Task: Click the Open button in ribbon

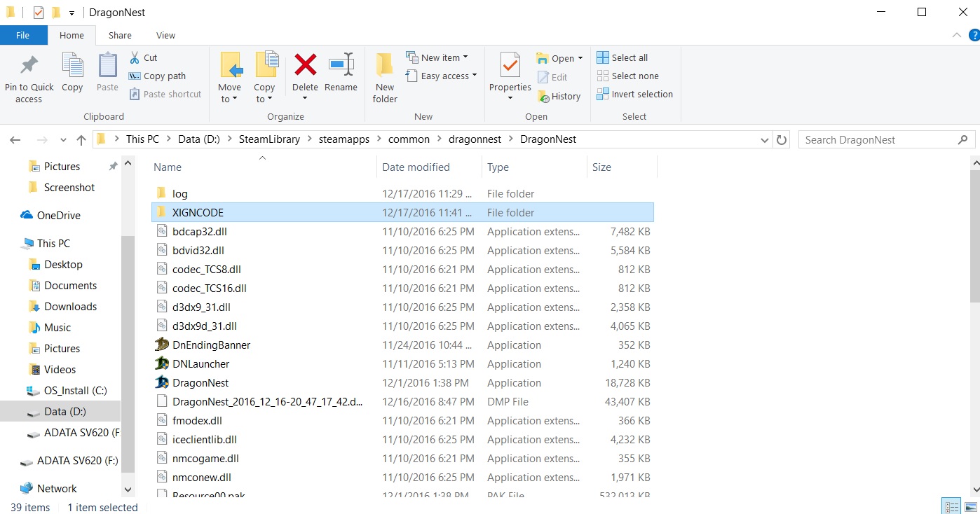Action: 559,58
